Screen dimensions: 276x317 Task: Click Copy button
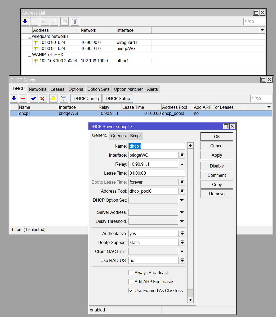[x=217, y=184]
